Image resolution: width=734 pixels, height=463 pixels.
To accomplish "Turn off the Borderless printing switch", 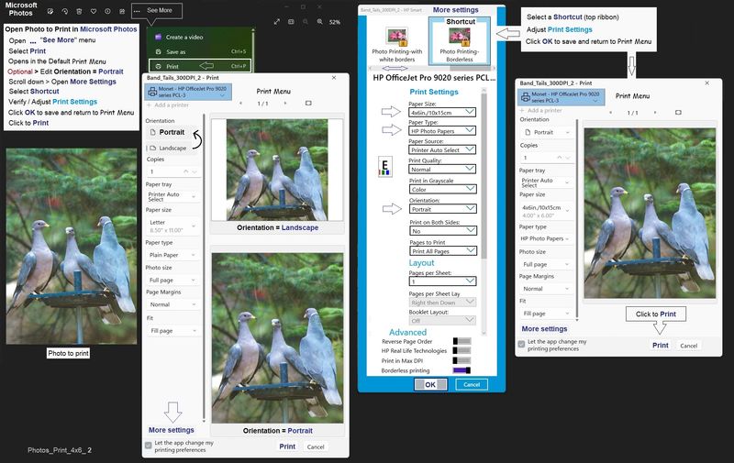I will click(x=462, y=370).
